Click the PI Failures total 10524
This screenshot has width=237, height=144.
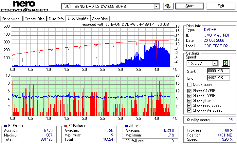pyautogui.click(x=108, y=139)
